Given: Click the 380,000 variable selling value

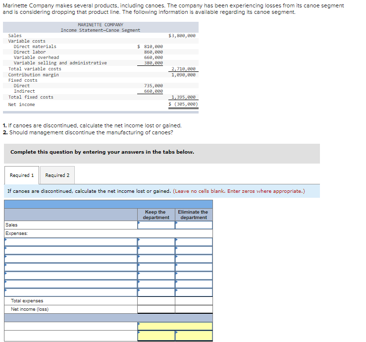Looking at the screenshot, I should pyautogui.click(x=154, y=63).
